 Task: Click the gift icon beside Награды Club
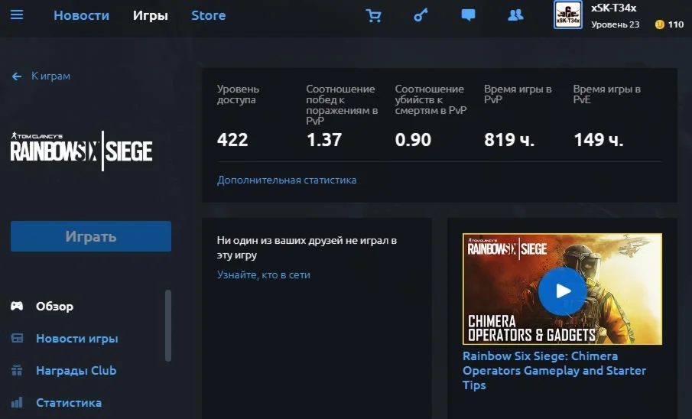[x=17, y=370]
